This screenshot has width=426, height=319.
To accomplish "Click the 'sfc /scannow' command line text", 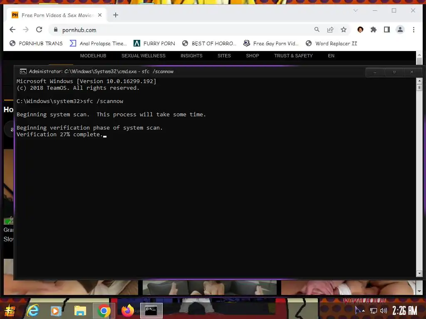I will click(x=103, y=101).
